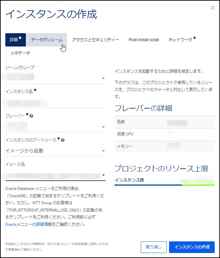Click the blue インスタンスの作成 button
Image resolution: width=220 pixels, height=258 pixels.
[192, 247]
